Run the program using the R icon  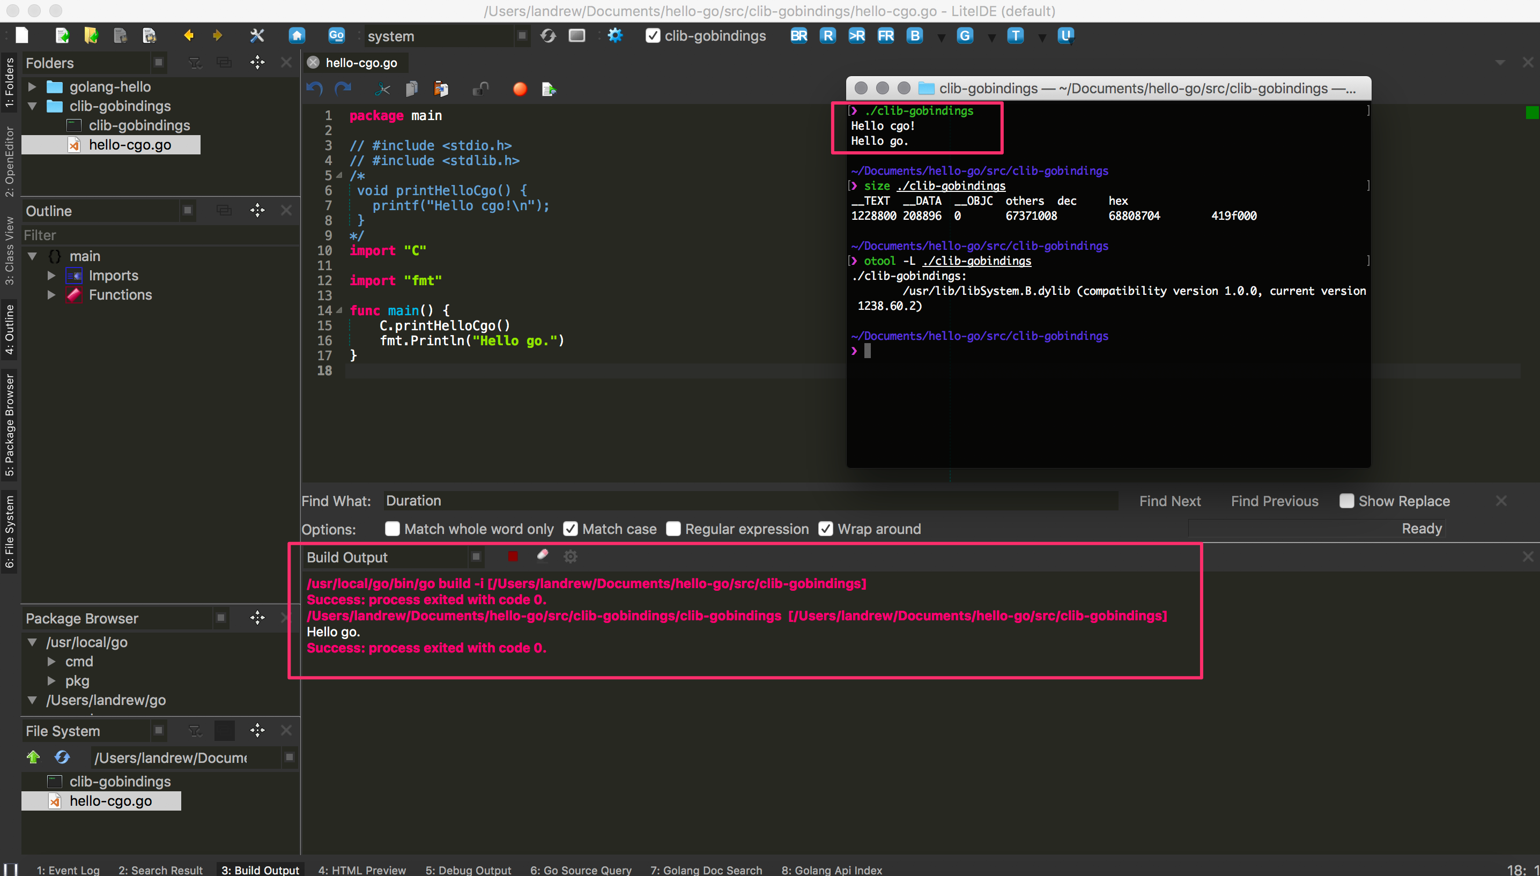pos(827,35)
